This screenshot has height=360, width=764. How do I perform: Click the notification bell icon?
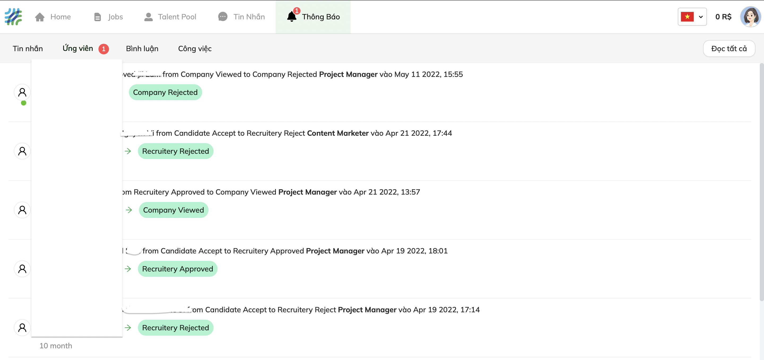(x=292, y=17)
